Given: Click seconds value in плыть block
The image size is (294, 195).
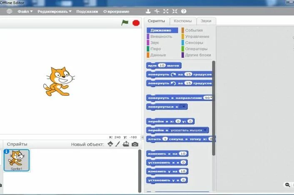Looking at the screenshot, I should [x=165, y=139].
